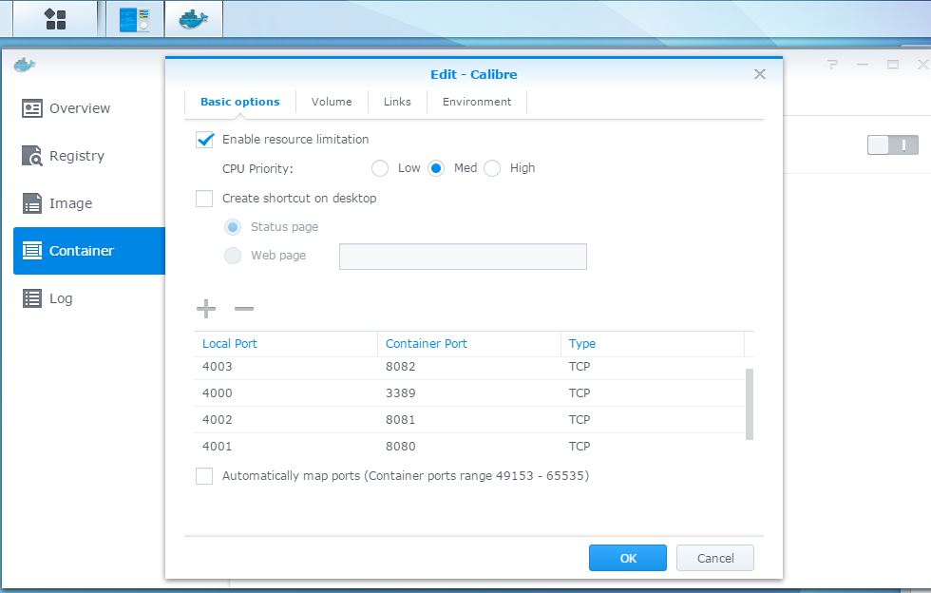Open the Log section
931x593 pixels.
click(x=89, y=298)
